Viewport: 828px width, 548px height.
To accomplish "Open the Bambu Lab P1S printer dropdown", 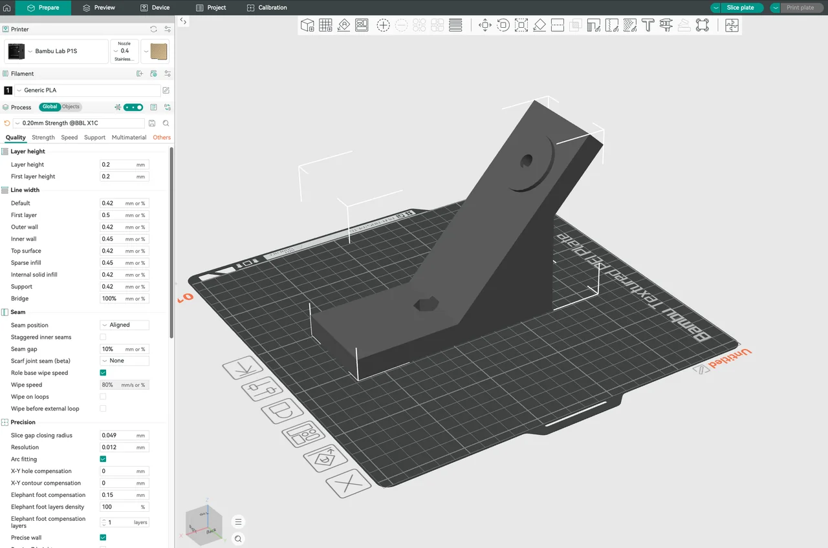I will click(x=56, y=51).
